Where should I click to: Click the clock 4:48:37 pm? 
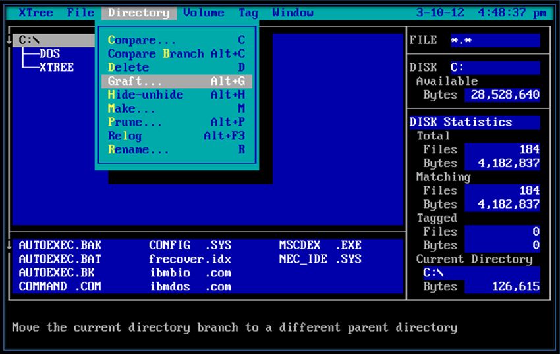click(x=512, y=13)
